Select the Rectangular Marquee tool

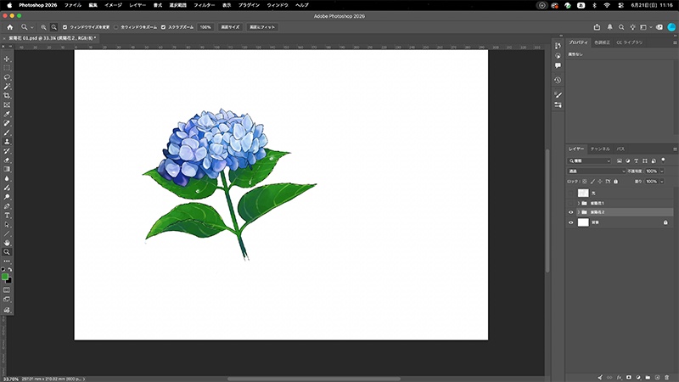coord(7,68)
